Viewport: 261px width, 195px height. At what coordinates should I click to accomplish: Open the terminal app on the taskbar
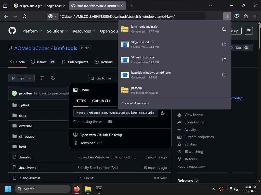99,189
